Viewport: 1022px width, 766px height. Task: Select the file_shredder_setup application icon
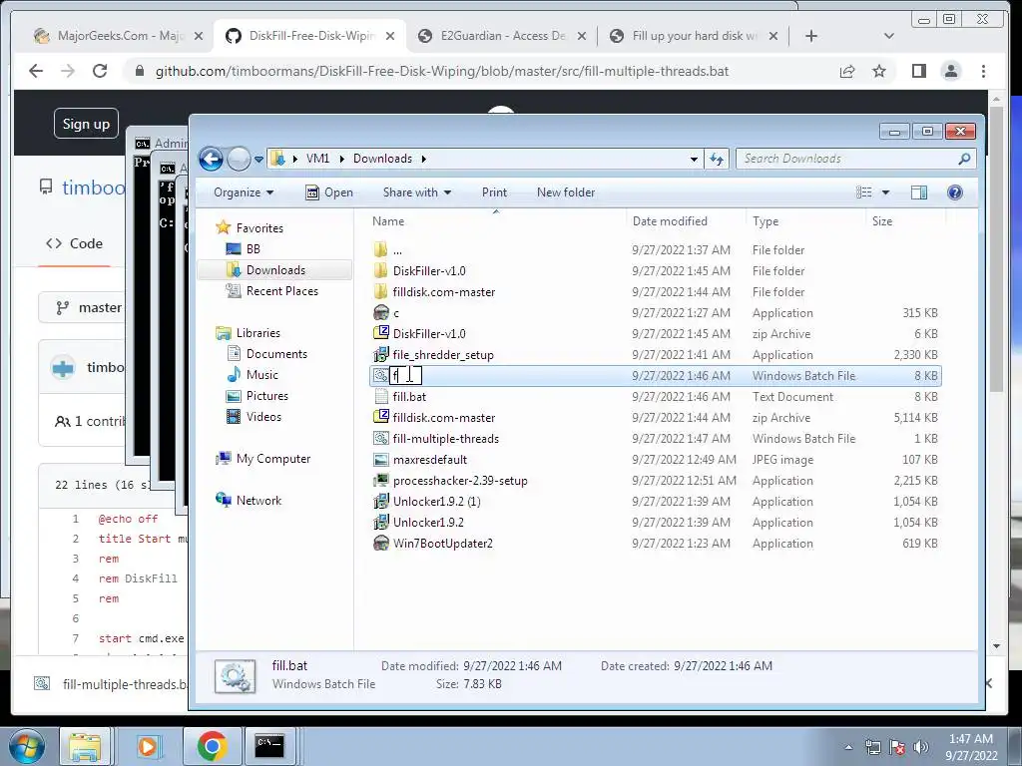pos(380,354)
